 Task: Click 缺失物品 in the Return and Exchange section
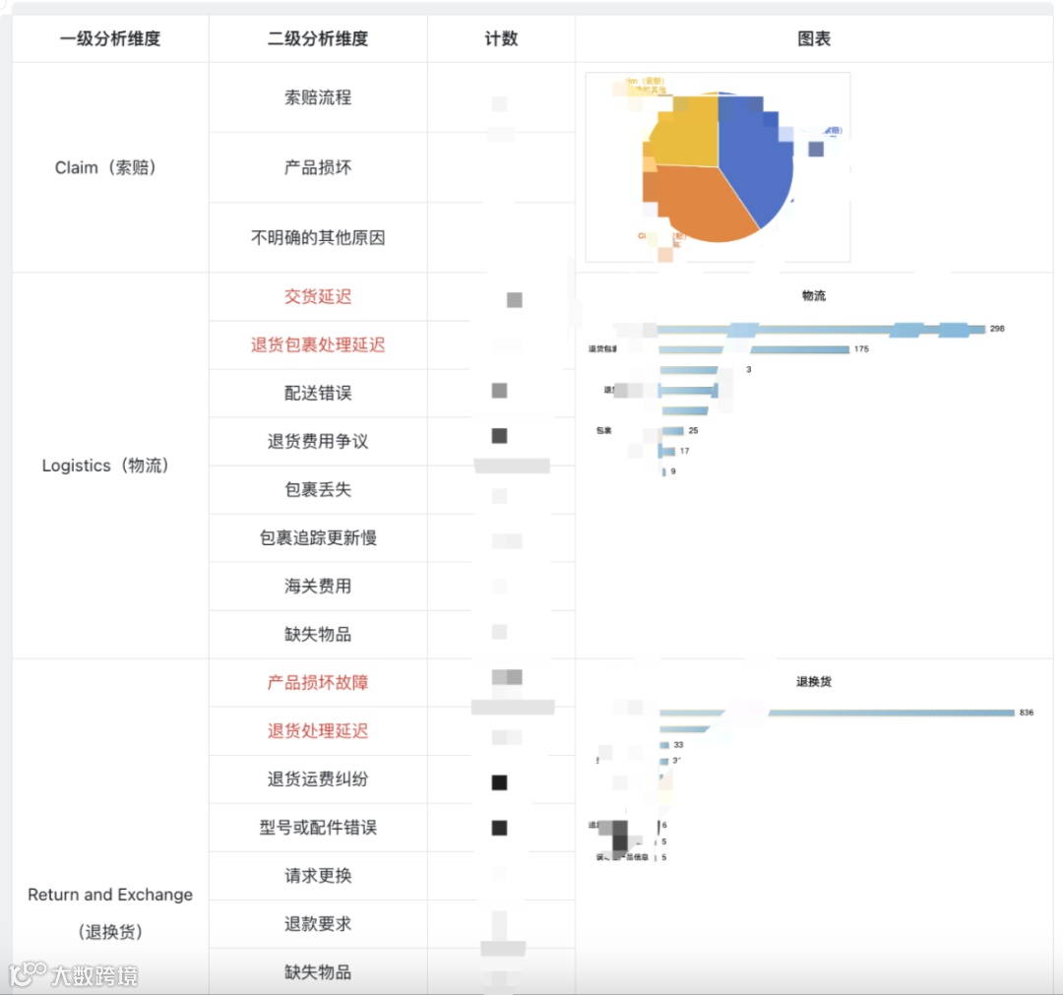point(318,972)
